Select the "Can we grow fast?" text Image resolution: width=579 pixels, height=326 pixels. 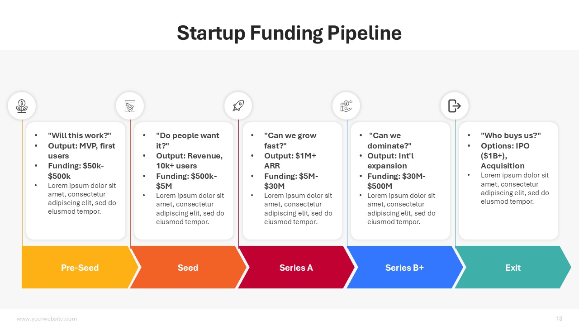(290, 140)
